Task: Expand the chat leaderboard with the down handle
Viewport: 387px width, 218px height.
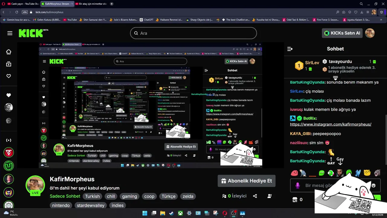Action: pos(335,78)
